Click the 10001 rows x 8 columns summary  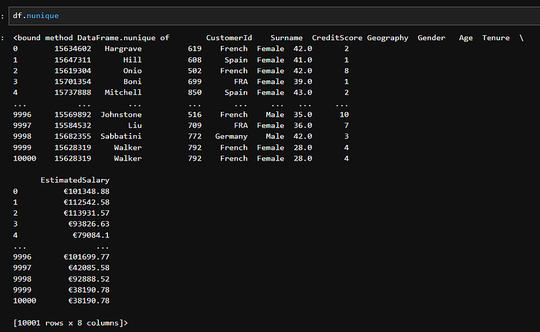[x=71, y=323]
